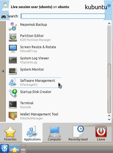113x153 pixels.
Task: Launch Partition Editor via its disk icon
Action: tap(13, 38)
